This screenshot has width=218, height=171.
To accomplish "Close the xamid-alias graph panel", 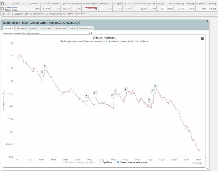I will [x=207, y=21].
